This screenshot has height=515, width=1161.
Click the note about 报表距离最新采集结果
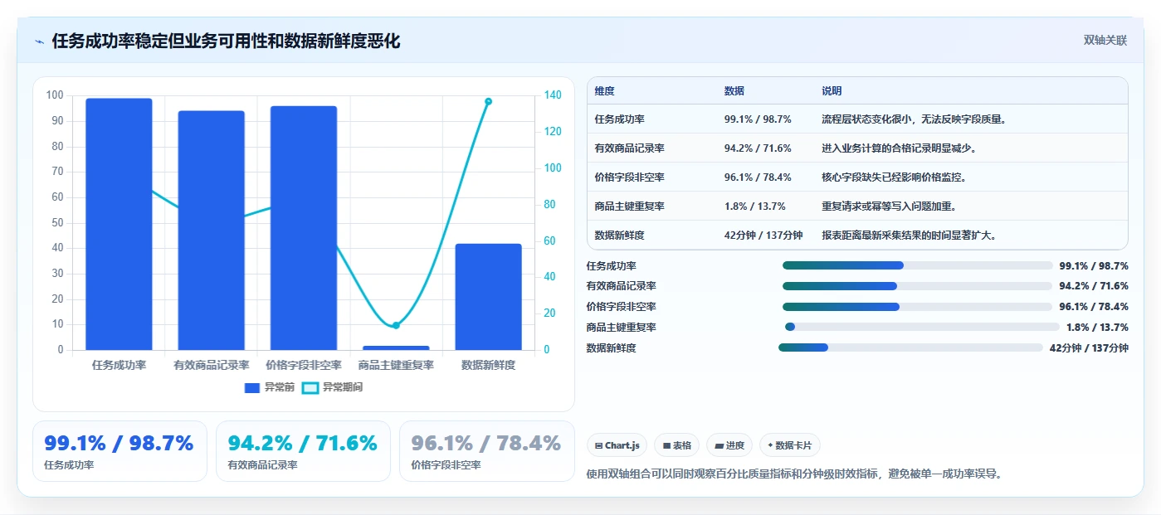910,236
